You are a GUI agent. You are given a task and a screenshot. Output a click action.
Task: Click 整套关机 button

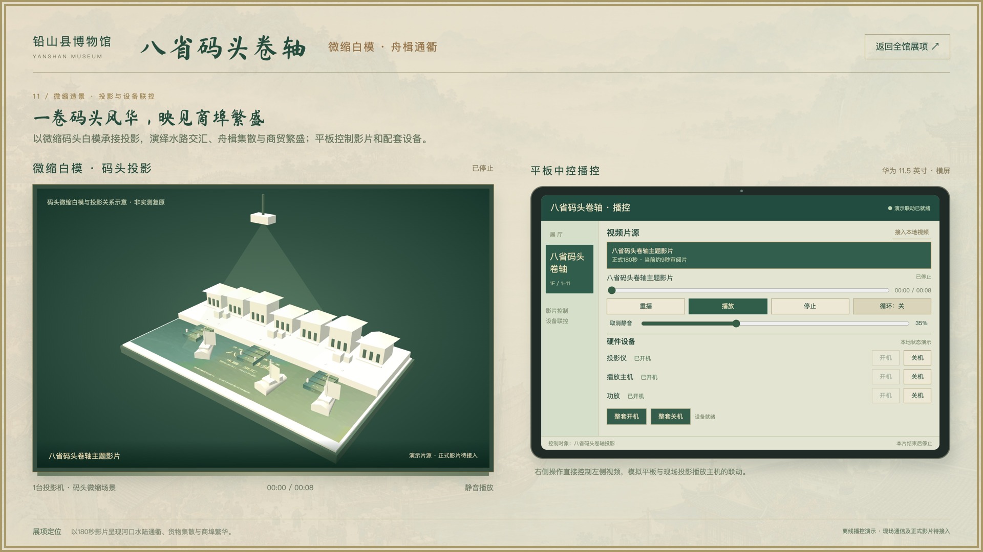coord(670,417)
